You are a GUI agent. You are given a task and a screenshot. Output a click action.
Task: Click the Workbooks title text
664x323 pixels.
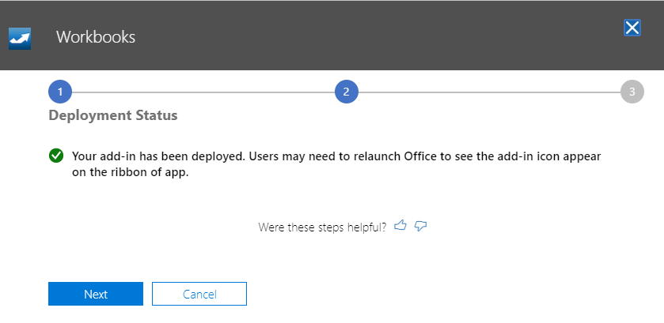pyautogui.click(x=96, y=37)
